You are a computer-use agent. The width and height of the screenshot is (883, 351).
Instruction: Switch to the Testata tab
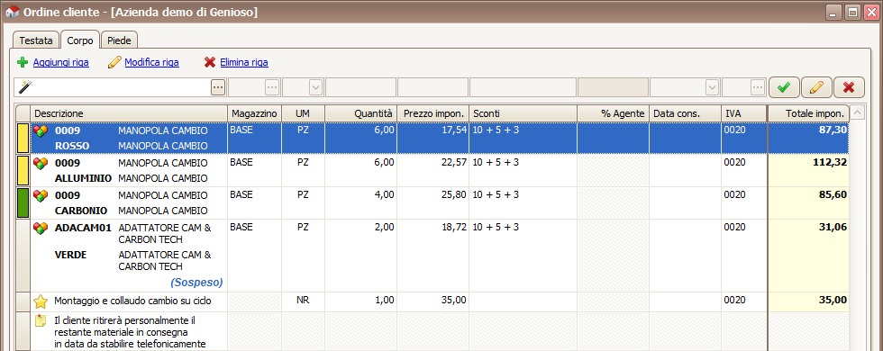[x=36, y=40]
